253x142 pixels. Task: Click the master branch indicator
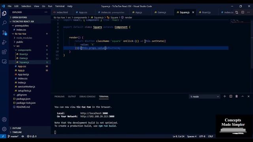pyautogui.click(x=13, y=136)
